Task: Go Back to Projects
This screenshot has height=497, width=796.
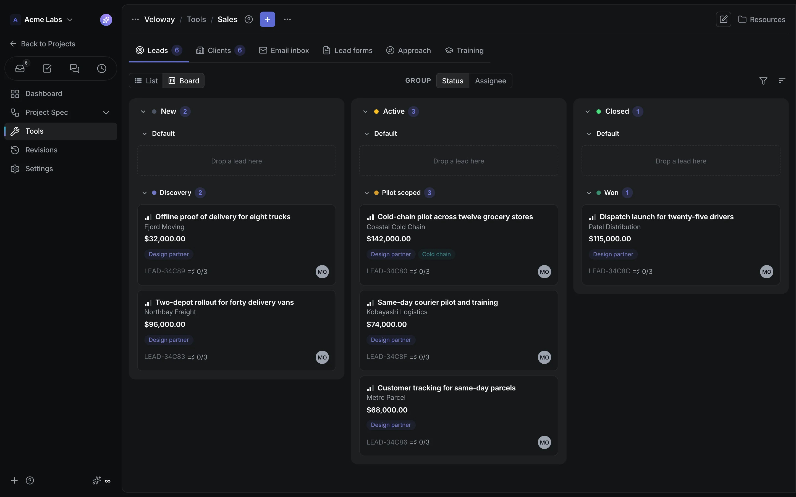Action: click(x=43, y=44)
